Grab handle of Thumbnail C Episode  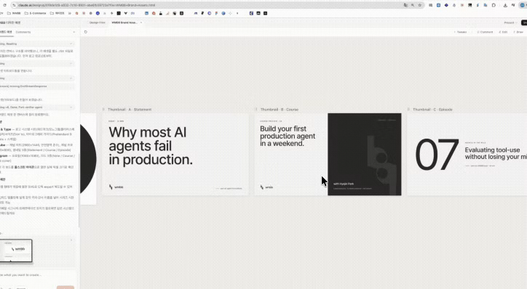(x=408, y=110)
